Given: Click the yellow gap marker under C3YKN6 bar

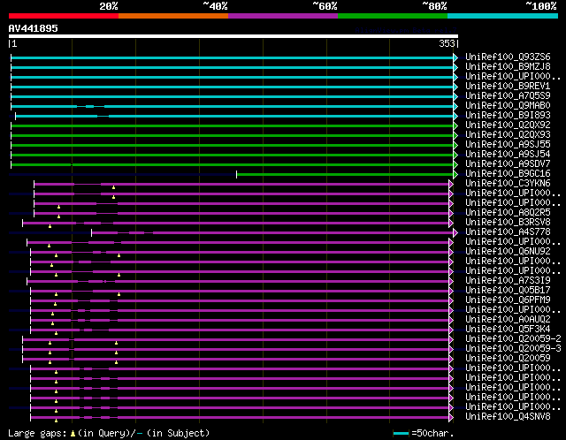Looking at the screenshot, I should click(113, 187).
